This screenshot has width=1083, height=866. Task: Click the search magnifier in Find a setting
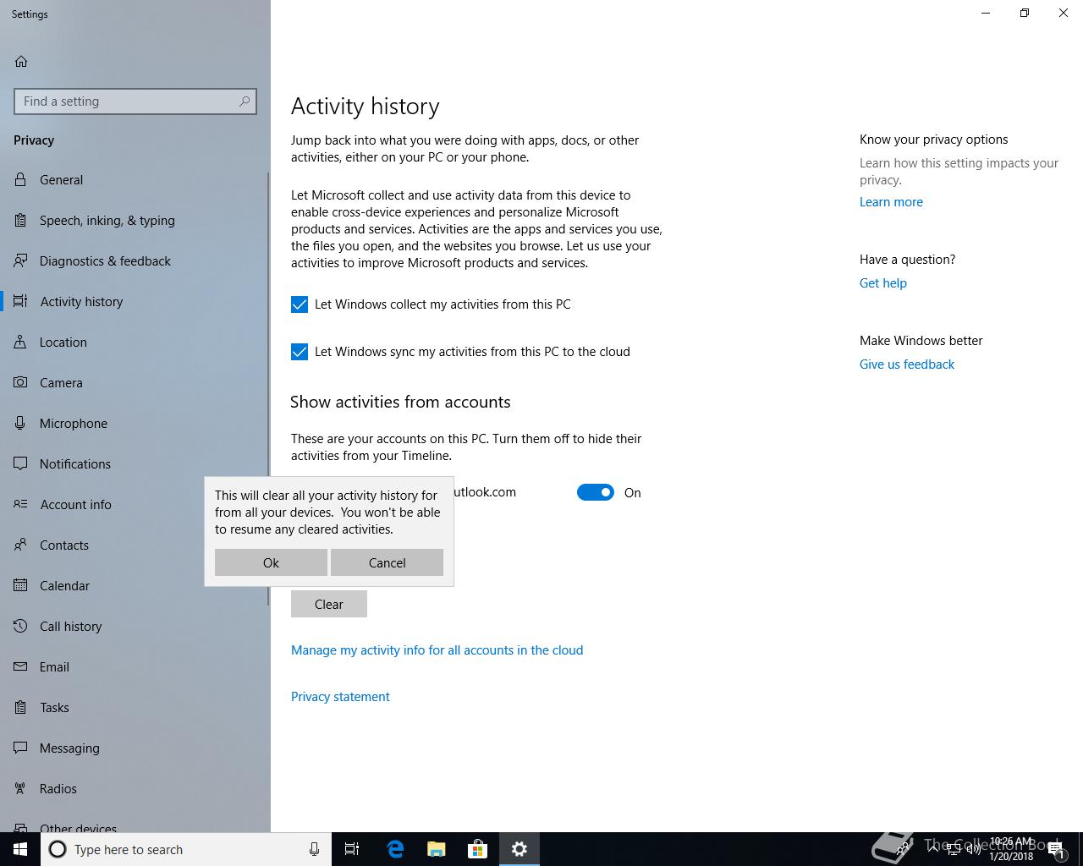click(245, 101)
